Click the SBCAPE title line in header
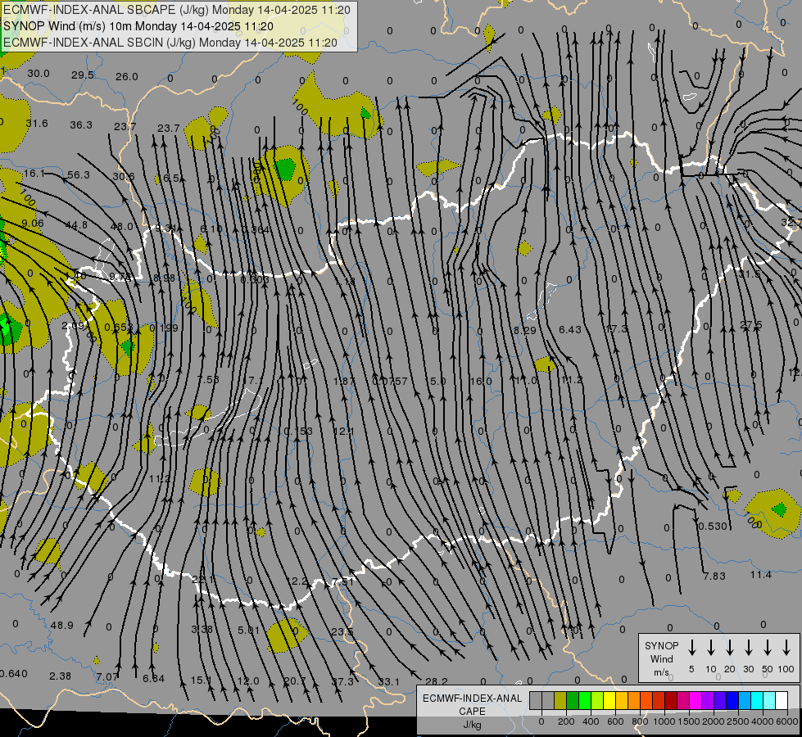Screen dimensions: 802x737 [176, 10]
